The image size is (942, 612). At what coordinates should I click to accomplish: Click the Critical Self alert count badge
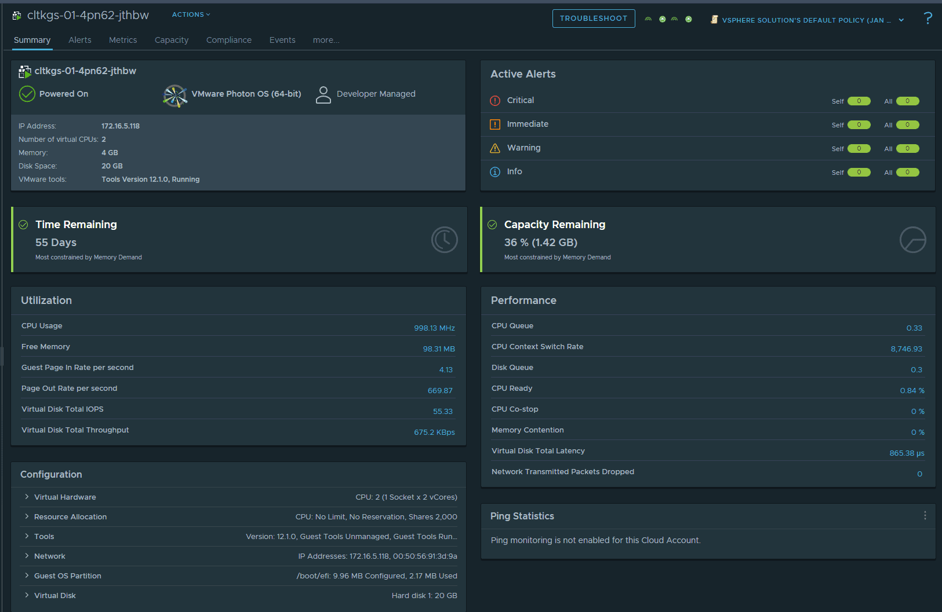point(859,101)
